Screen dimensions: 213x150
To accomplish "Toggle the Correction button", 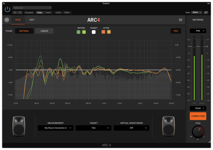I will point(198,116).
